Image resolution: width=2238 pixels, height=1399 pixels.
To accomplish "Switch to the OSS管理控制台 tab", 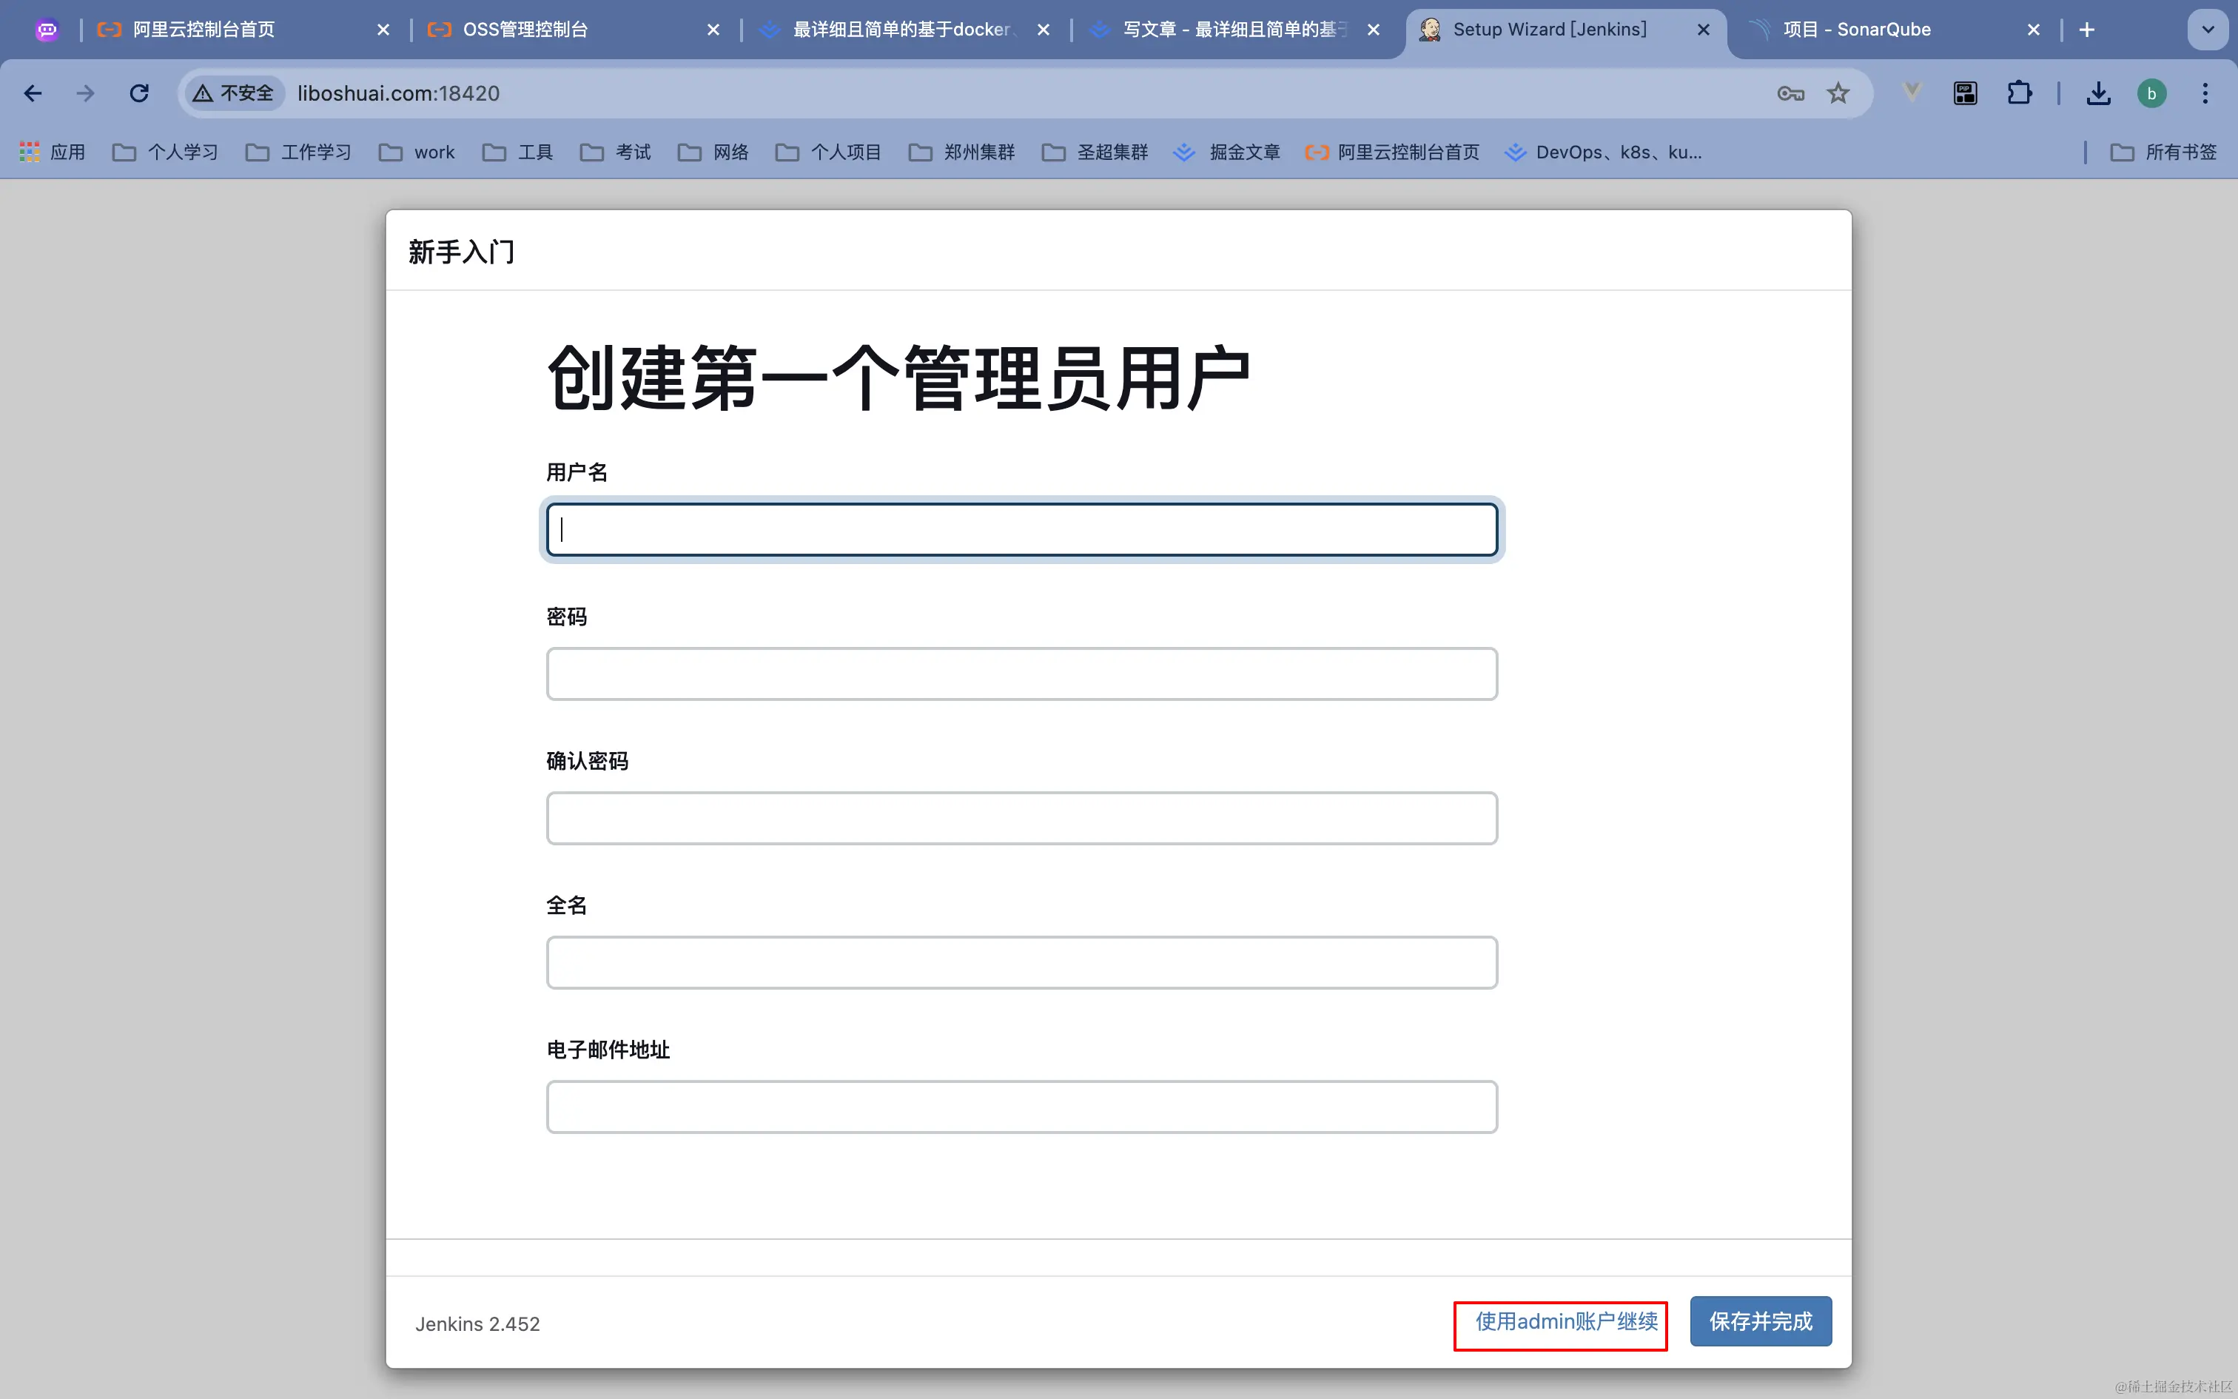I will pyautogui.click(x=525, y=30).
